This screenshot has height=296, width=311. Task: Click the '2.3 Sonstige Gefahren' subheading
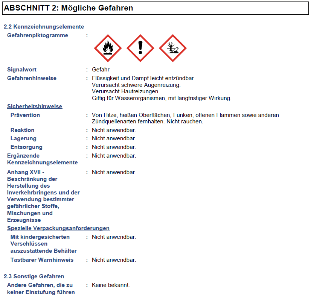coord(34,276)
